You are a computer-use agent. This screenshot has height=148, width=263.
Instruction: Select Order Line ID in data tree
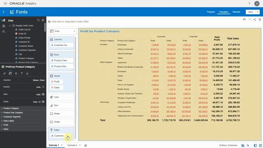tap(25, 30)
